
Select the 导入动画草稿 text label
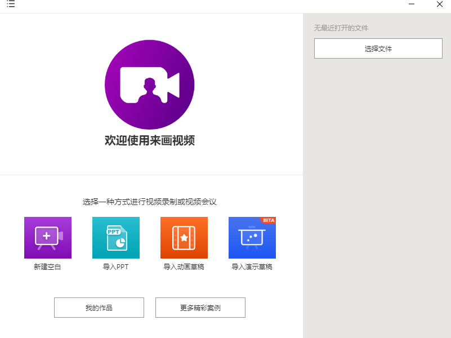point(184,267)
